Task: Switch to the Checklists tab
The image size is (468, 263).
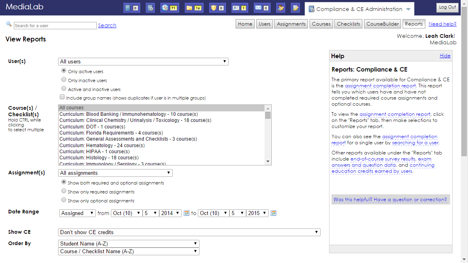Action: [x=348, y=24]
